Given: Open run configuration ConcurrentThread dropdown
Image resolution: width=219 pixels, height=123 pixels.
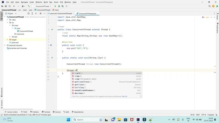Looking at the screenshot, I should pyautogui.click(x=42, y=6).
